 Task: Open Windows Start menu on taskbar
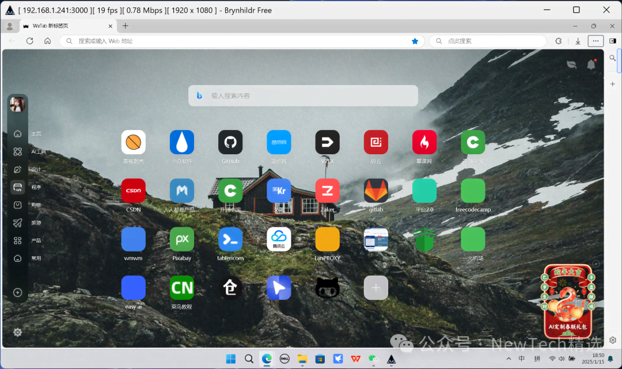[x=230, y=359]
